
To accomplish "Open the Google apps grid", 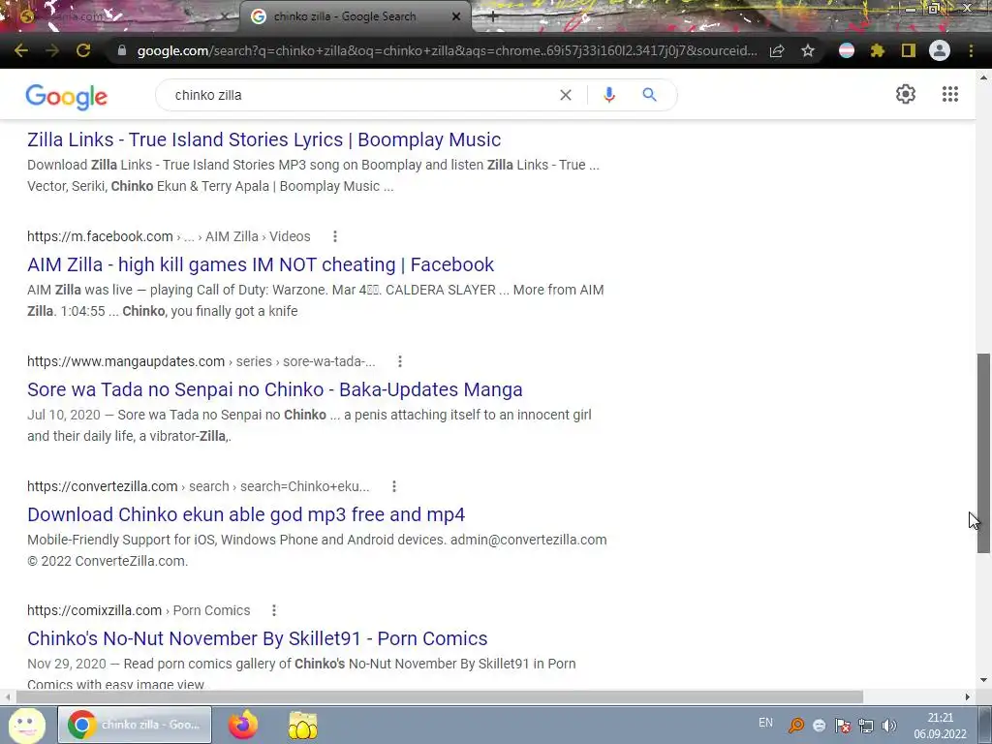I will [949, 94].
